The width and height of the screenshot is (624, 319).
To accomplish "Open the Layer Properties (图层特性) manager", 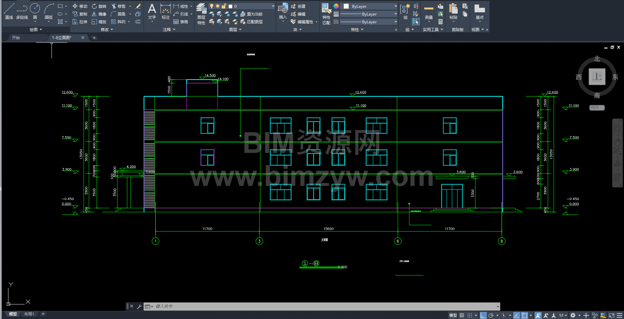I will [x=201, y=14].
